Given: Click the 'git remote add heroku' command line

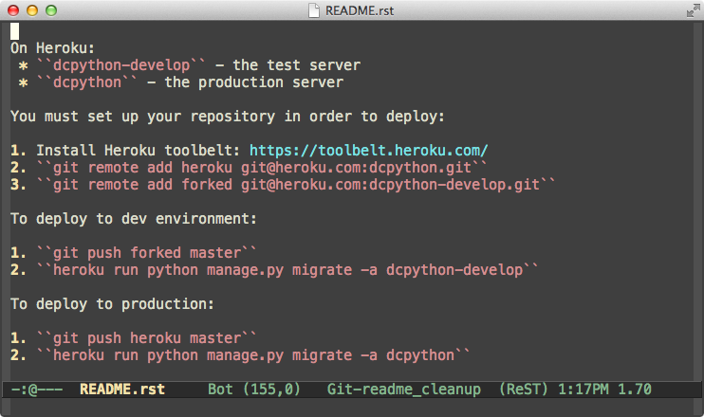Looking at the screenshot, I should [262, 168].
